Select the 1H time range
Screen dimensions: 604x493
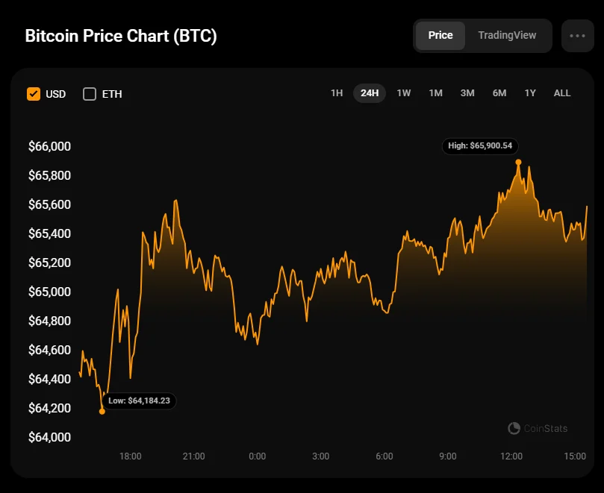point(337,93)
